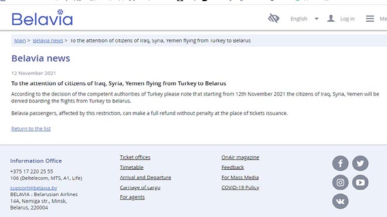The image size is (387, 217).
Task: Click Return to the list link
Action: coord(31,129)
